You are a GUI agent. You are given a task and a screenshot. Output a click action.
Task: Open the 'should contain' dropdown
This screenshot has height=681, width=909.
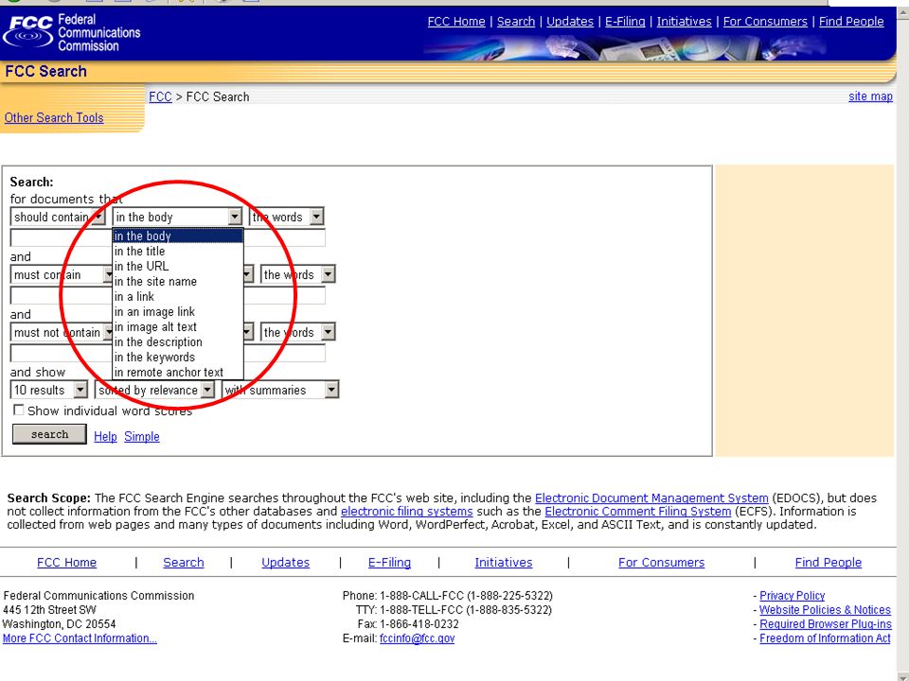pos(58,217)
